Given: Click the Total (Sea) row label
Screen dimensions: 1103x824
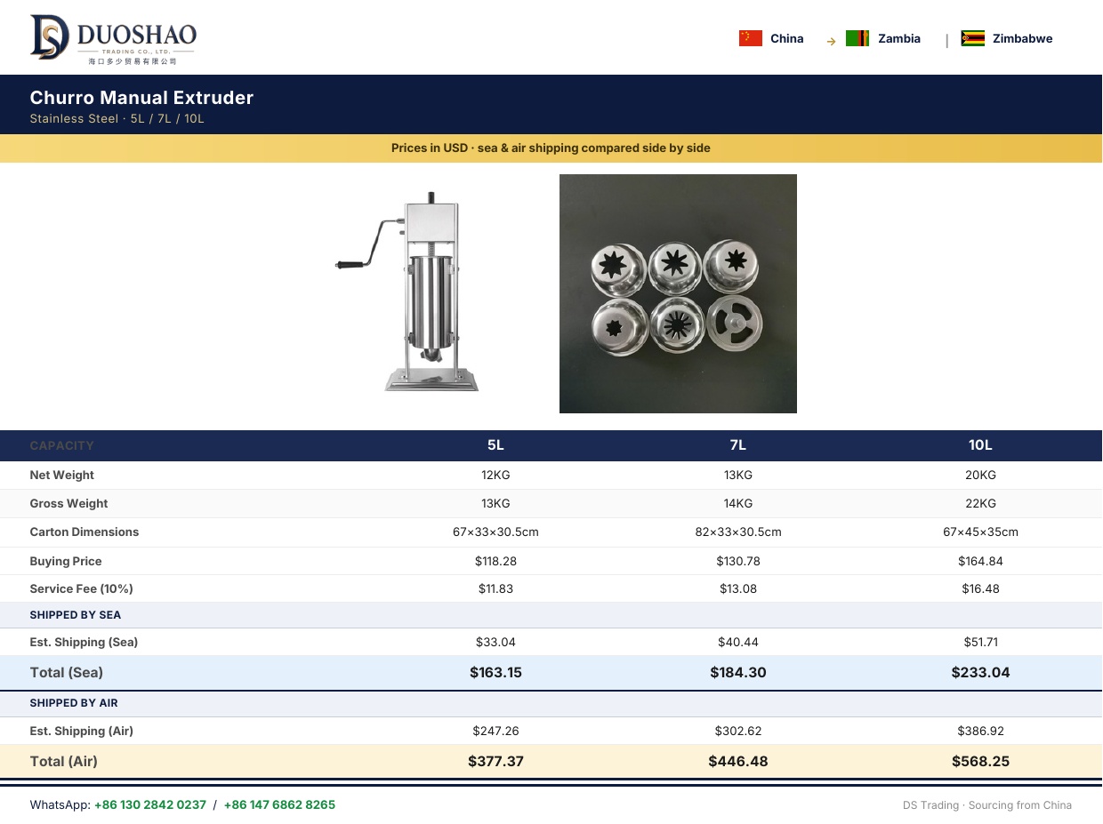Looking at the screenshot, I should [67, 672].
